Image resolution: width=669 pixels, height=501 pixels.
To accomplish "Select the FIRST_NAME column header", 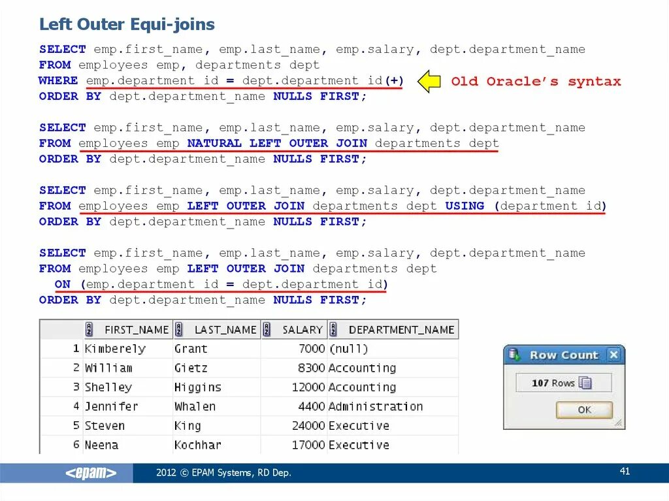I will pyautogui.click(x=128, y=329).
